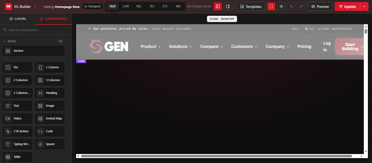The image size is (372, 163).
Task: Select the Section component icon
Action: coord(8,51)
